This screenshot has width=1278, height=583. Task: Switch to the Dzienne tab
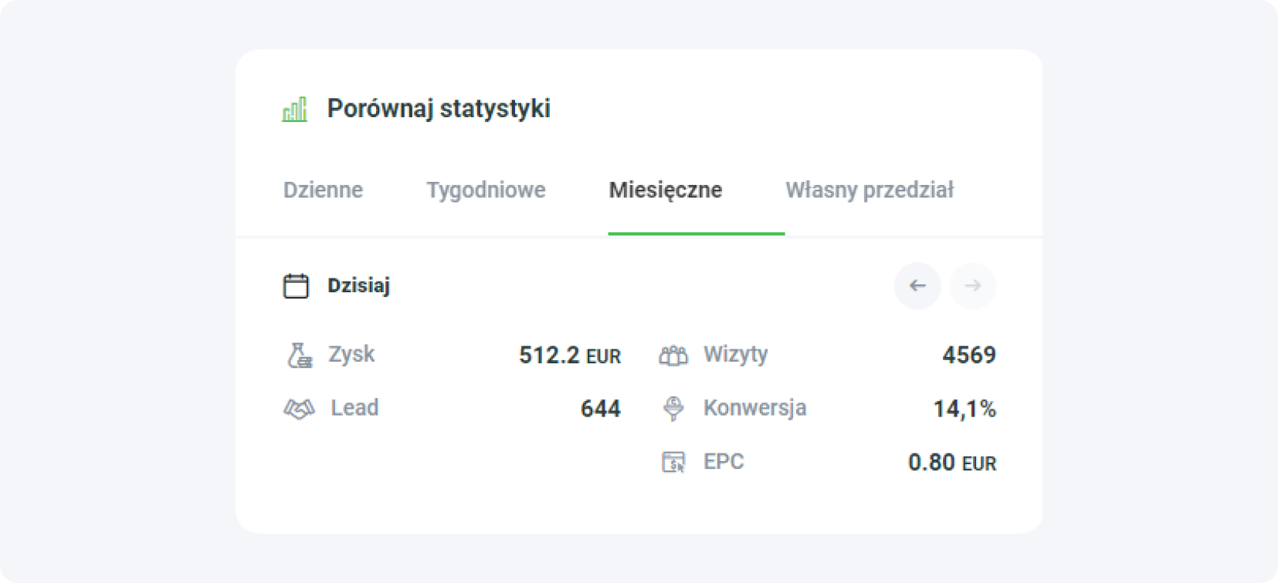pos(324,190)
